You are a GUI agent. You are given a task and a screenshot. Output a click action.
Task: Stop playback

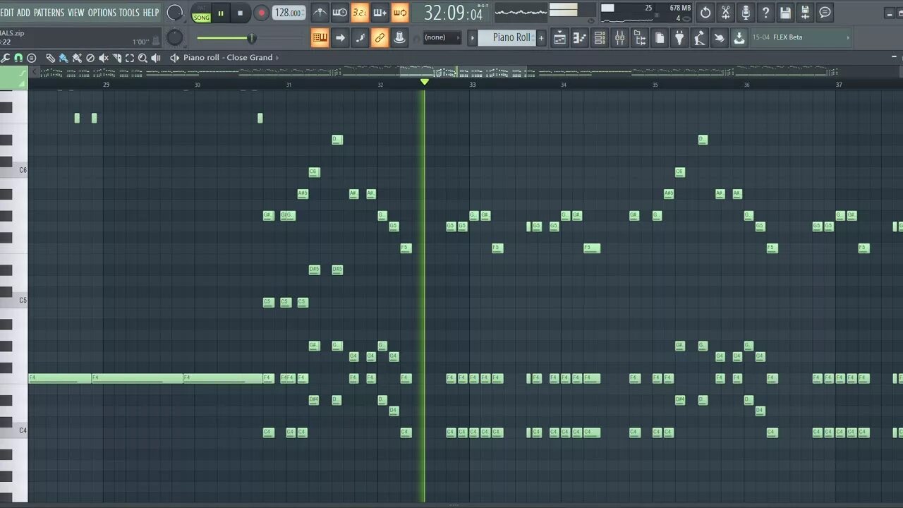pyautogui.click(x=241, y=13)
